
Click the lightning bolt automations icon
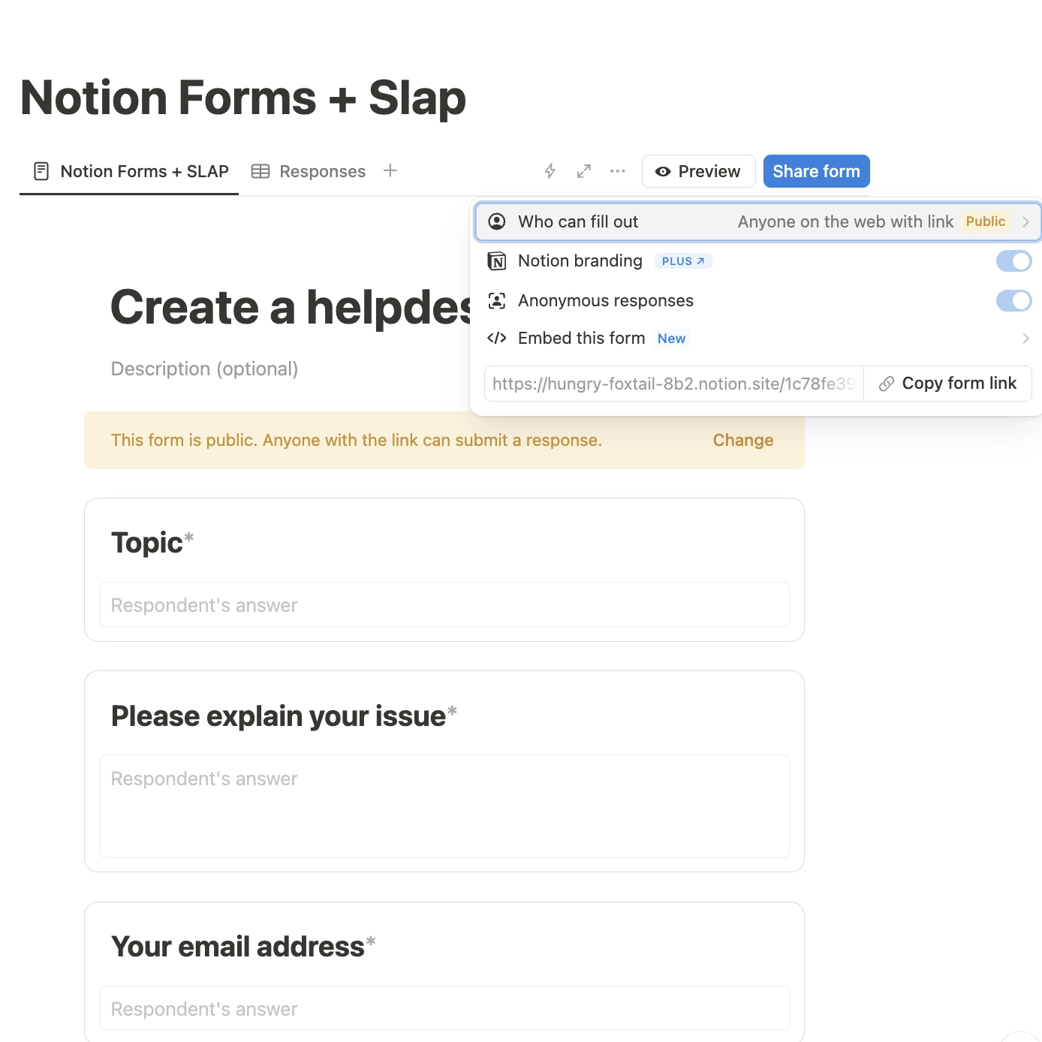pos(550,171)
